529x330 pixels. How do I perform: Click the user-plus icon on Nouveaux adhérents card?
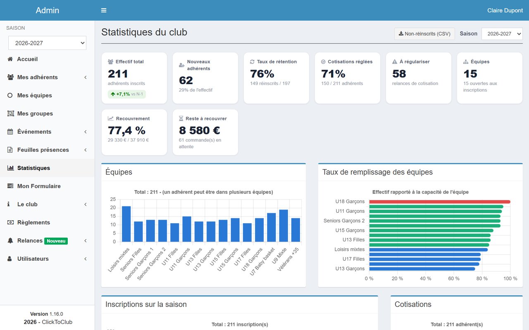coord(182,65)
